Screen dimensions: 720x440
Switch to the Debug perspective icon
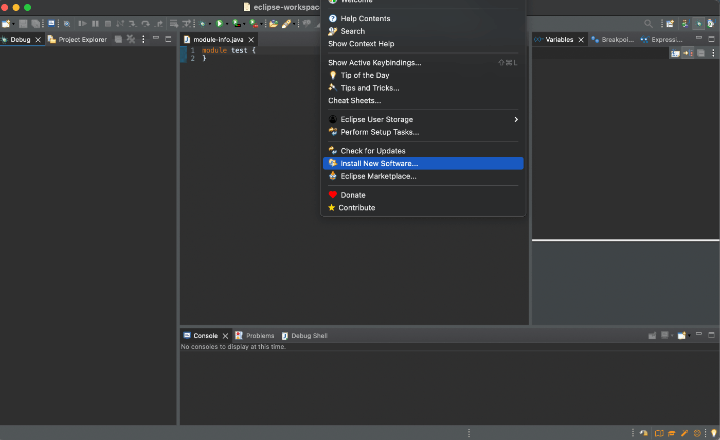click(x=698, y=24)
